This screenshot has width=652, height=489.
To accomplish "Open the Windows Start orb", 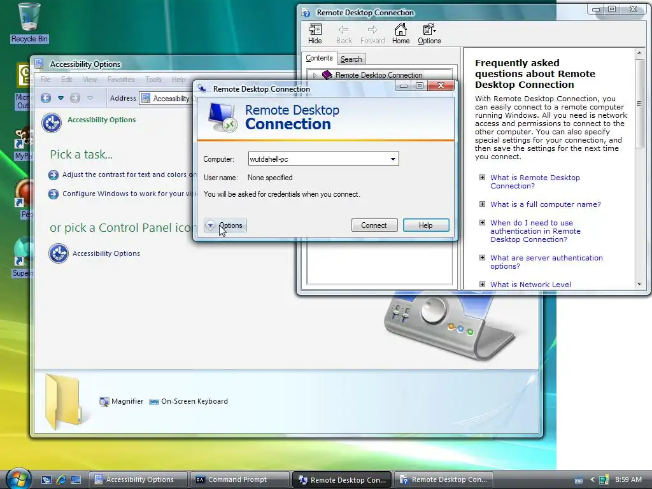I will click(x=18, y=479).
